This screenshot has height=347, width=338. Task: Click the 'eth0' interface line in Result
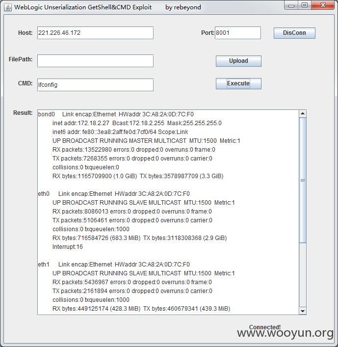coord(114,194)
